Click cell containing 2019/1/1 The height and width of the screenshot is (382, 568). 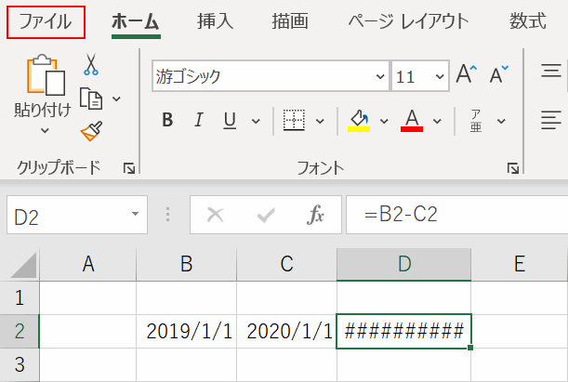pyautogui.click(x=187, y=331)
